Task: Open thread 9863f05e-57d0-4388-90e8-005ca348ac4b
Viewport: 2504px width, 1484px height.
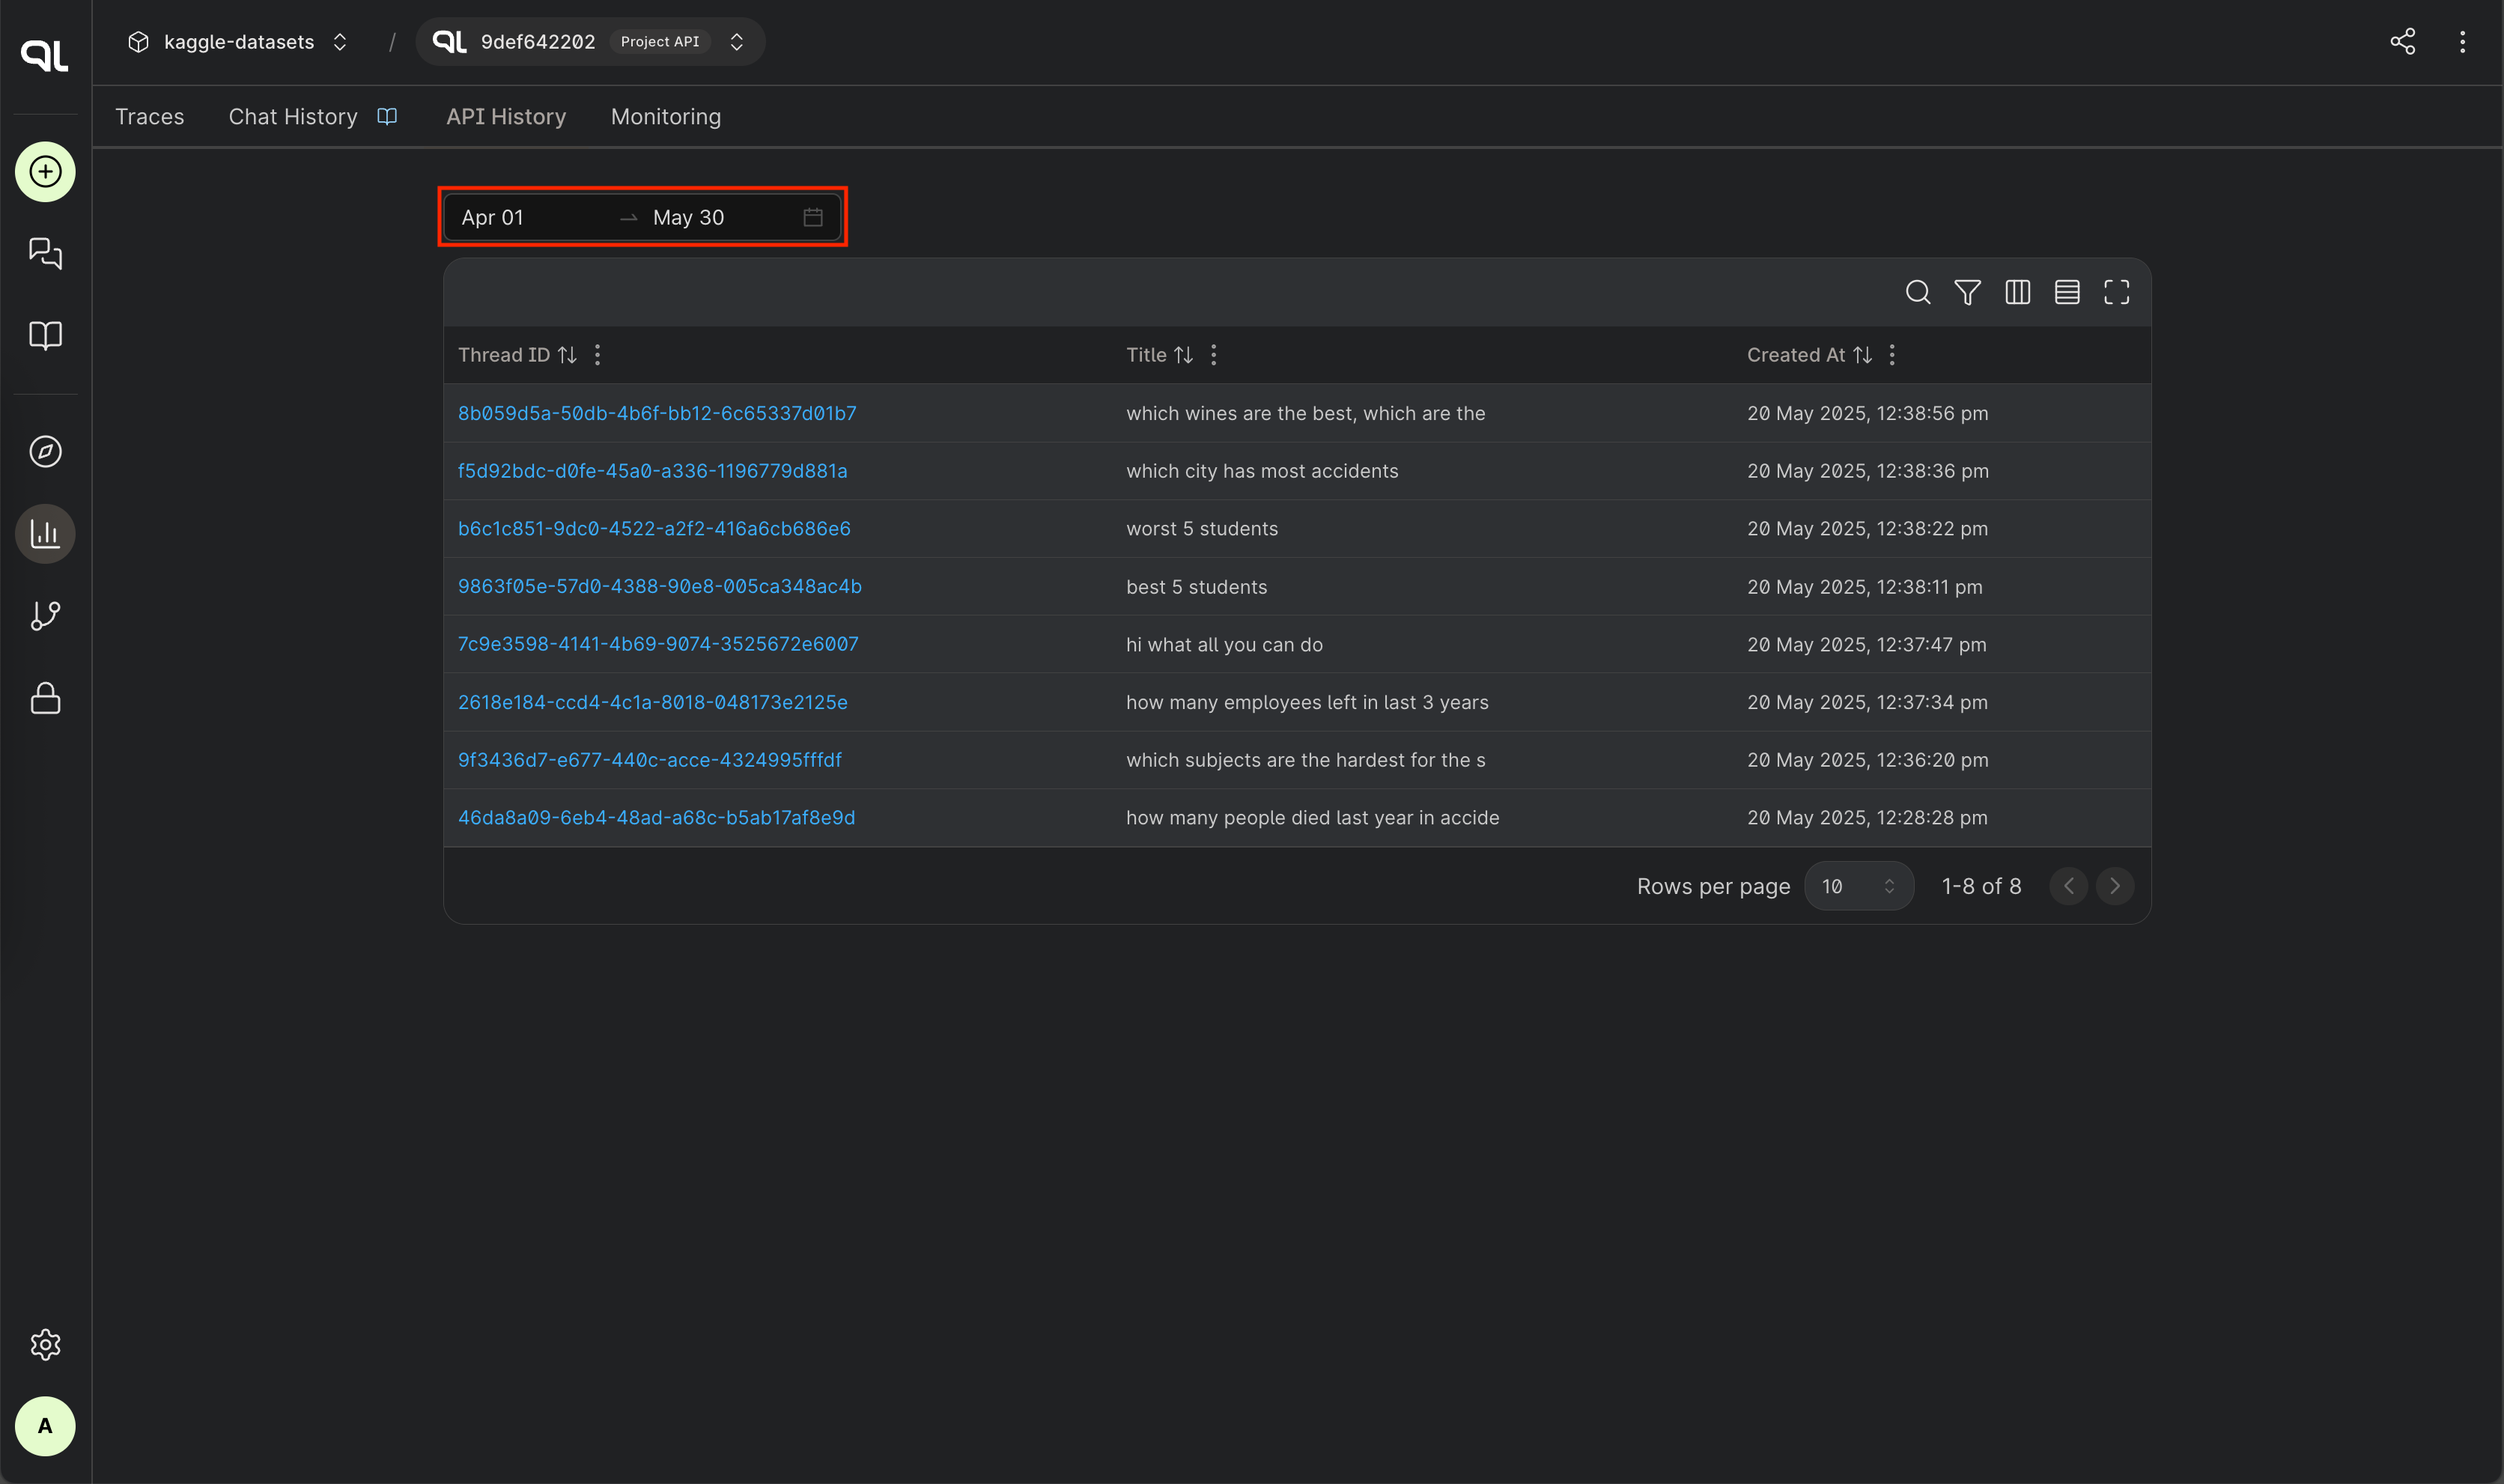Action: pos(660,586)
